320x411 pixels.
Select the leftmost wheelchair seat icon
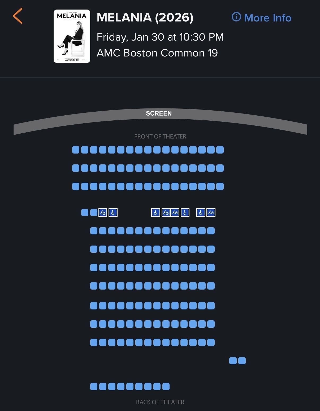[113, 213]
